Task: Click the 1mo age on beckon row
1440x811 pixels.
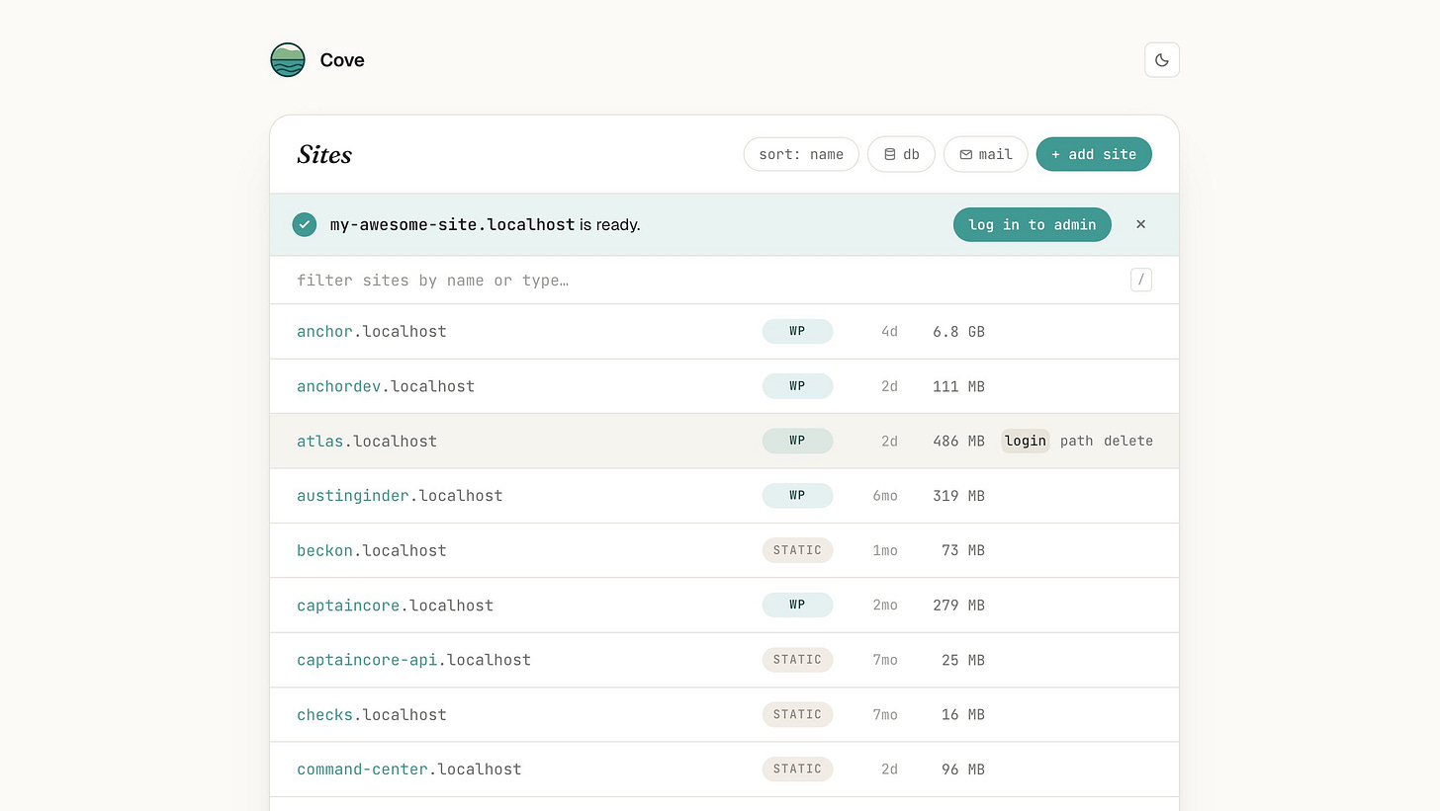Action: 885,550
